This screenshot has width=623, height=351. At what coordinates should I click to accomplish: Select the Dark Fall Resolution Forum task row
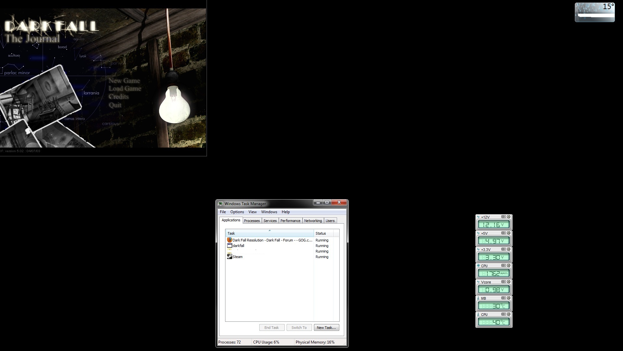click(282, 240)
